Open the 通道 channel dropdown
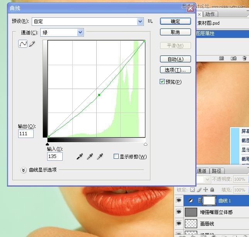 coord(80,32)
